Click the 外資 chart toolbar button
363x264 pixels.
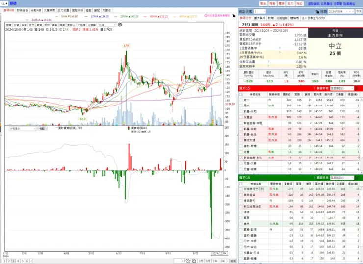click(x=16, y=25)
